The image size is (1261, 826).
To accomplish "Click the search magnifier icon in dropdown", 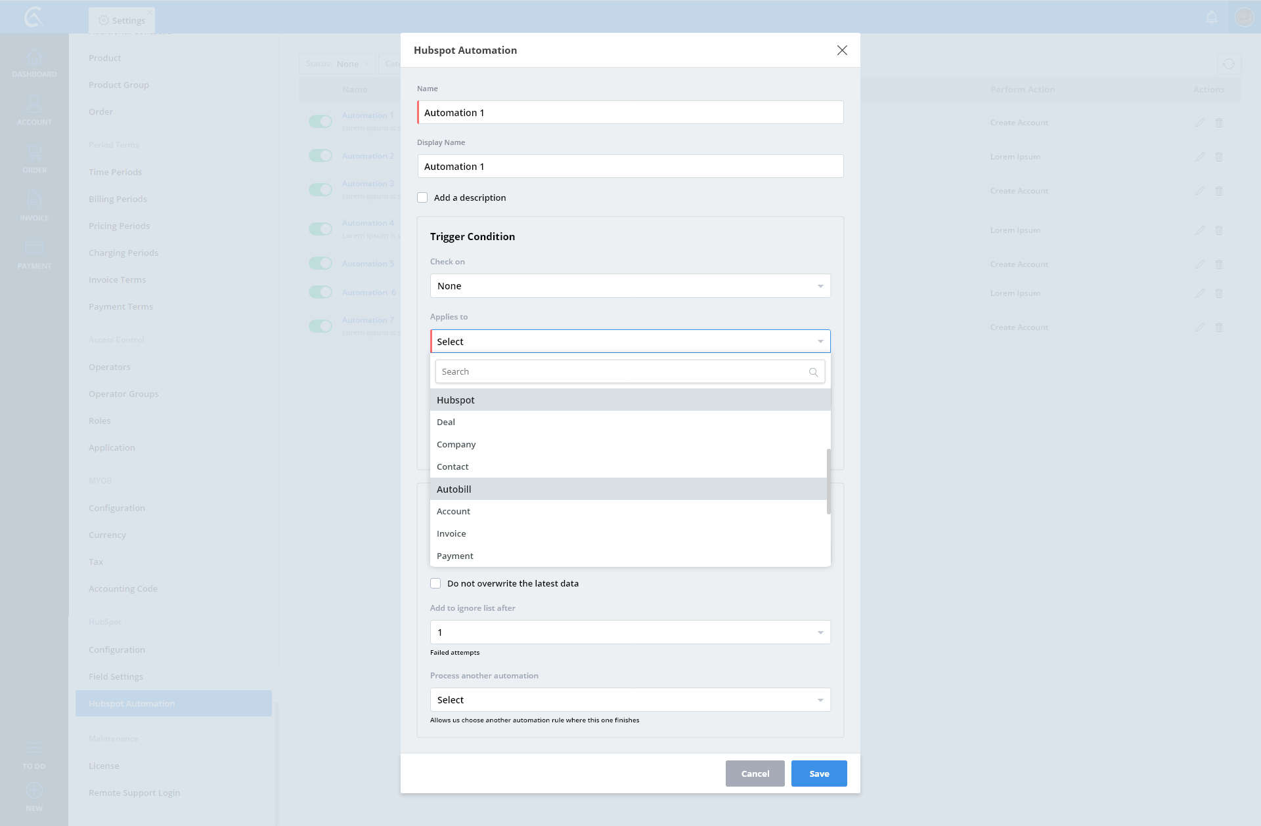I will pos(813,372).
